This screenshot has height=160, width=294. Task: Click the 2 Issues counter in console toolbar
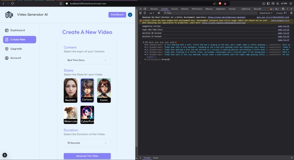click(x=281, y=13)
